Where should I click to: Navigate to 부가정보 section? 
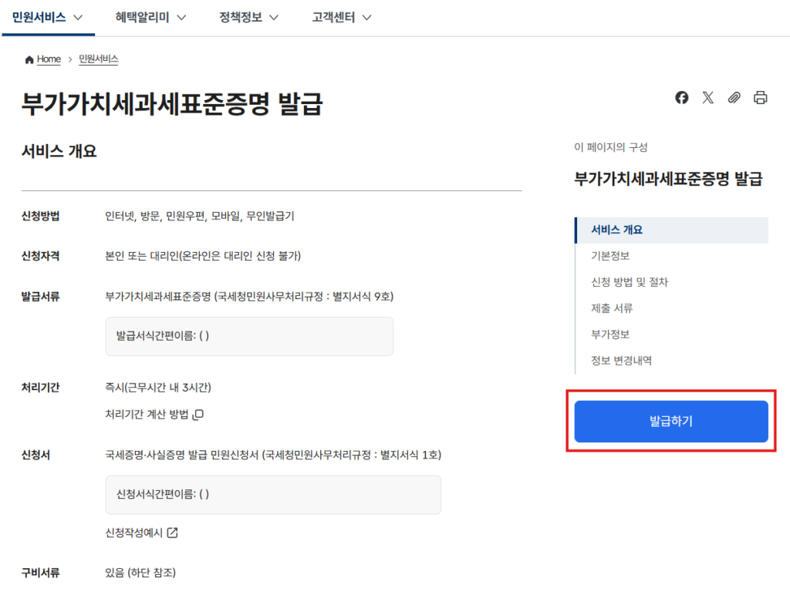pos(610,334)
